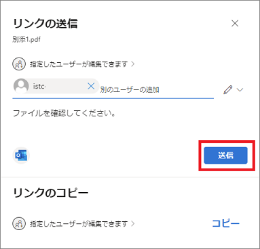
Task: Click the message ファイルを確認してください。
Action: [64, 113]
